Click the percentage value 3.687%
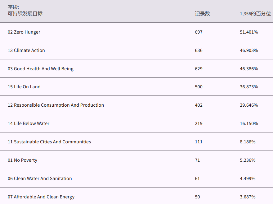Viewport: 273px width, 204px height. coord(248,197)
